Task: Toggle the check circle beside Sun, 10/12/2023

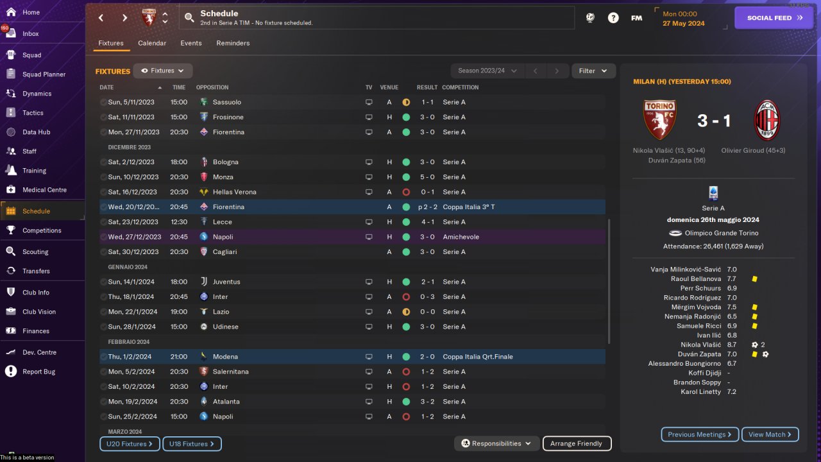Action: point(103,177)
